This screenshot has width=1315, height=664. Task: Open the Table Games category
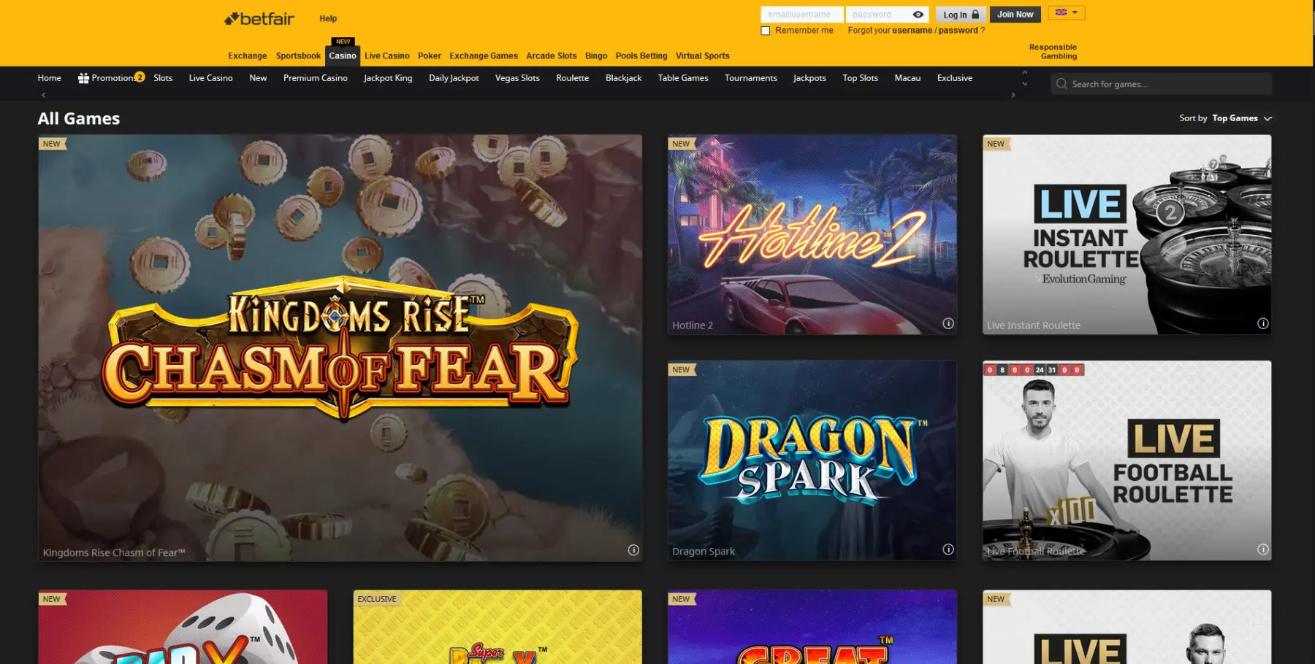click(683, 78)
